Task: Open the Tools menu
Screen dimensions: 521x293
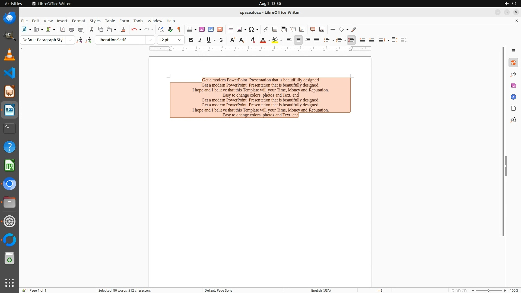Action: coord(138,21)
